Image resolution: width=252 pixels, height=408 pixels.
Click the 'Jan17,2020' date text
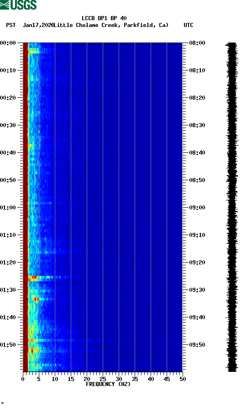38,25
